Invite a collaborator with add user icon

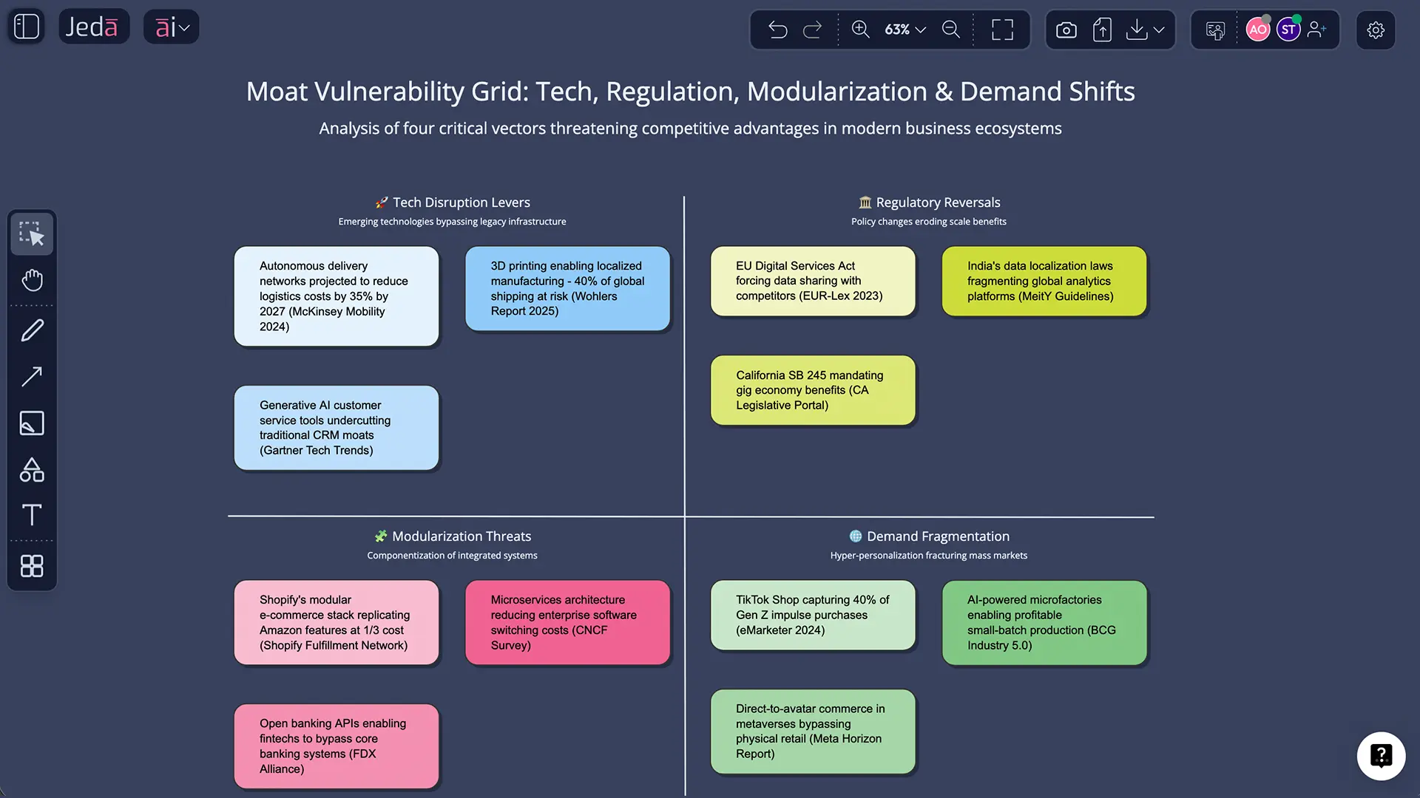[x=1317, y=30]
